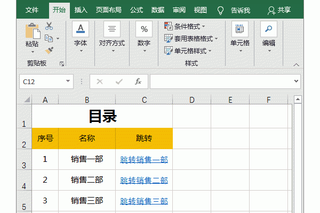Click the 条件格式 label button
320x213 pixels.
(187, 26)
